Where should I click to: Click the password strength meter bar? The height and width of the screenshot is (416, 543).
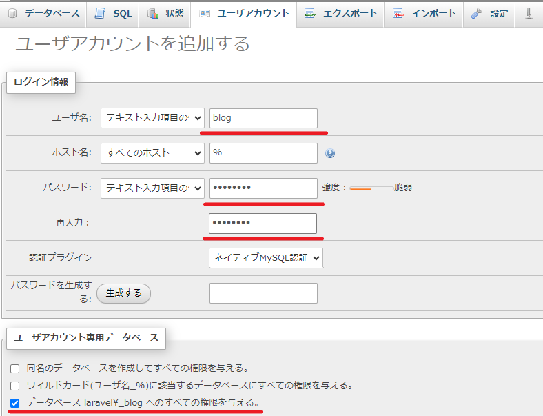tap(371, 188)
